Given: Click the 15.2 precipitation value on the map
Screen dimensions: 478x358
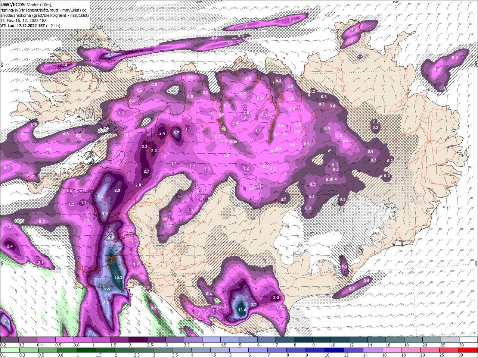Looking at the screenshot, I should pyautogui.click(x=119, y=277).
